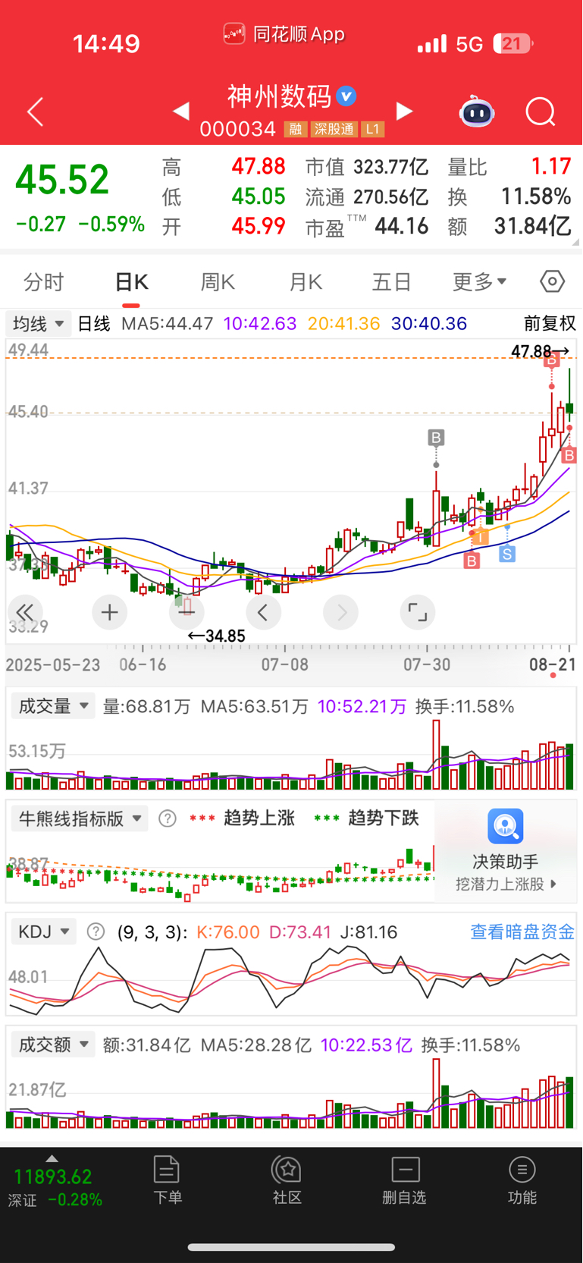The width and height of the screenshot is (583, 1263).
Task: Select the 日K tab
Action: [x=131, y=282]
